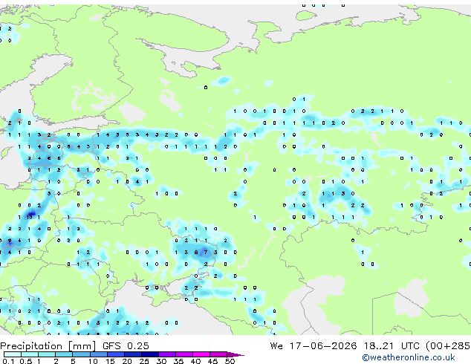Click the '13' precipitation value on map
This screenshot has height=364, width=471.
[x=29, y=217]
